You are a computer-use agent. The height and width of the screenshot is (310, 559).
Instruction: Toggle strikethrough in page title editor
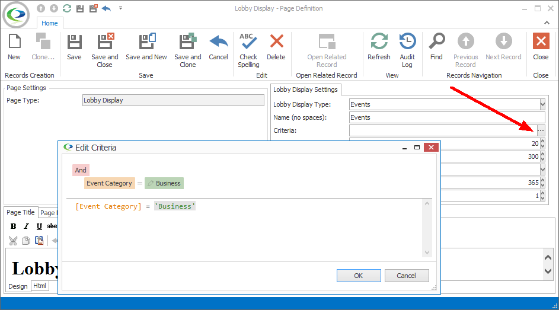tap(52, 226)
